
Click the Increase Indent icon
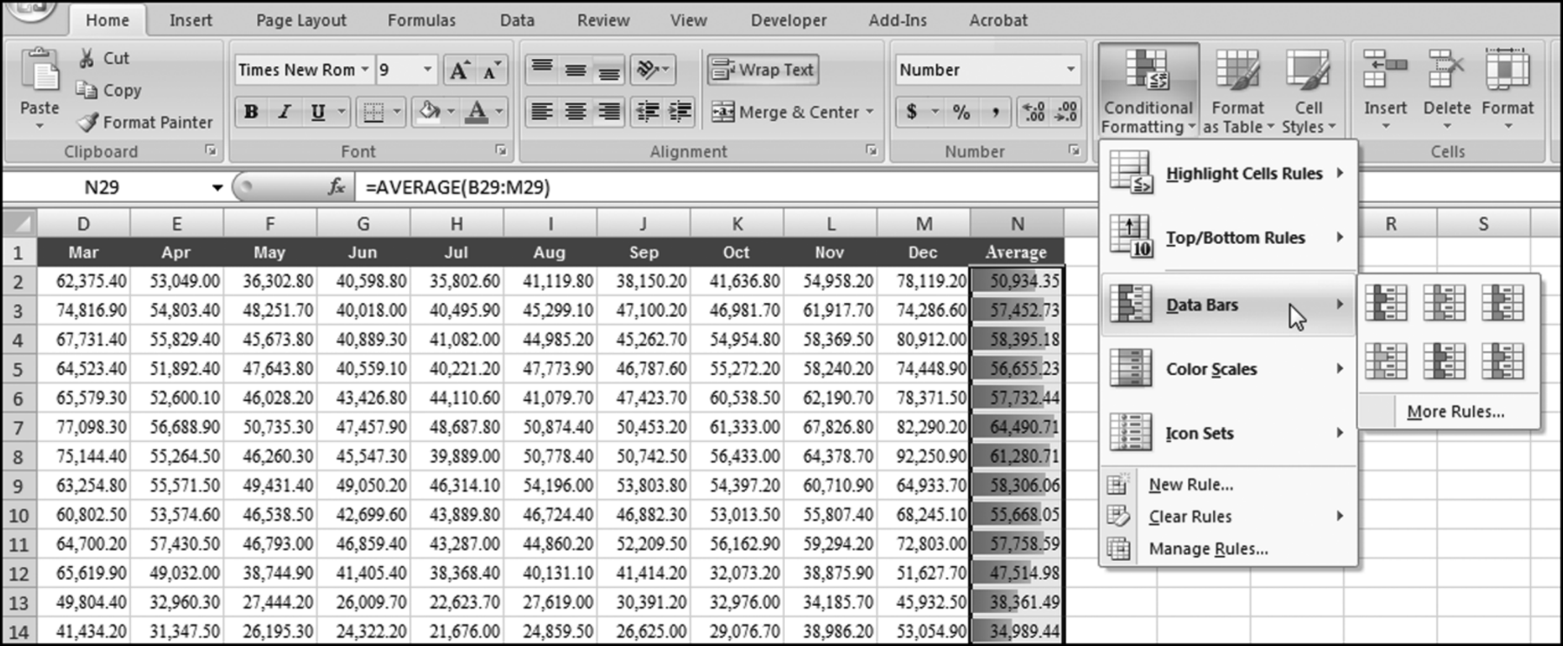(680, 112)
